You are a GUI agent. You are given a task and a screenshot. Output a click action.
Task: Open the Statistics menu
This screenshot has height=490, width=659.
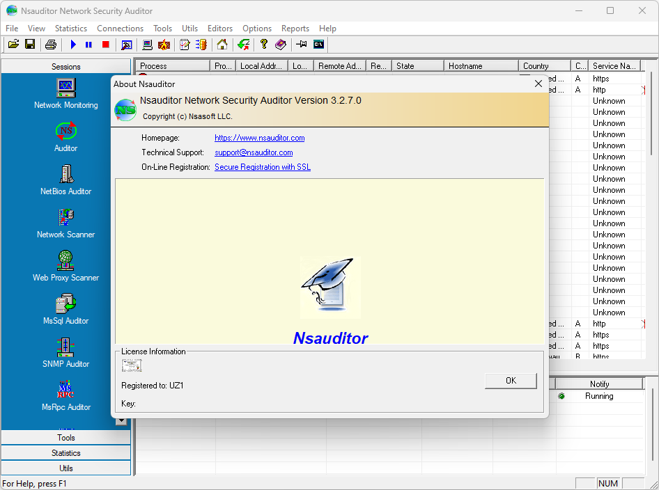(x=71, y=28)
